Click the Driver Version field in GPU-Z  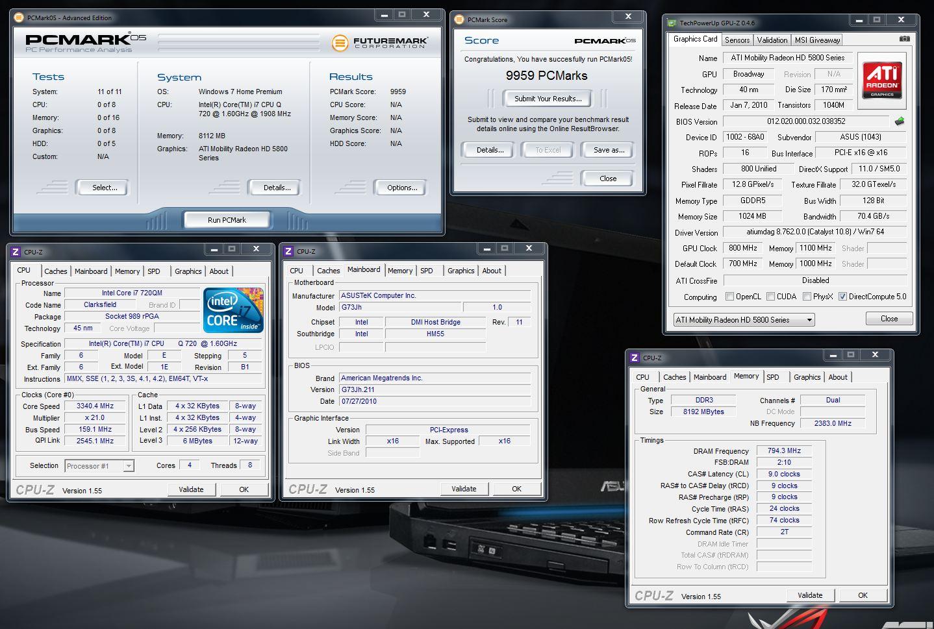(814, 232)
